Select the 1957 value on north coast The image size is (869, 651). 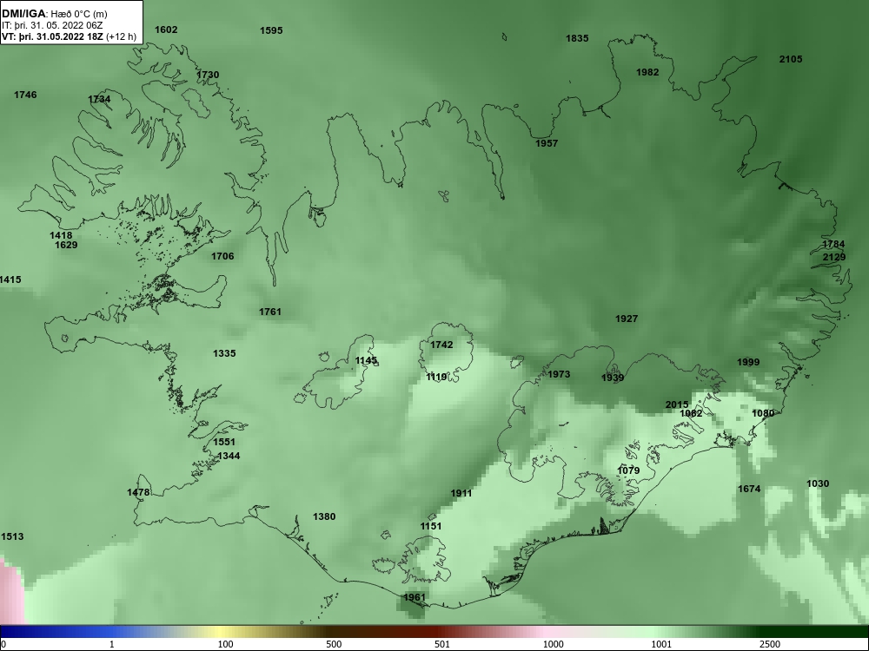[x=547, y=143]
